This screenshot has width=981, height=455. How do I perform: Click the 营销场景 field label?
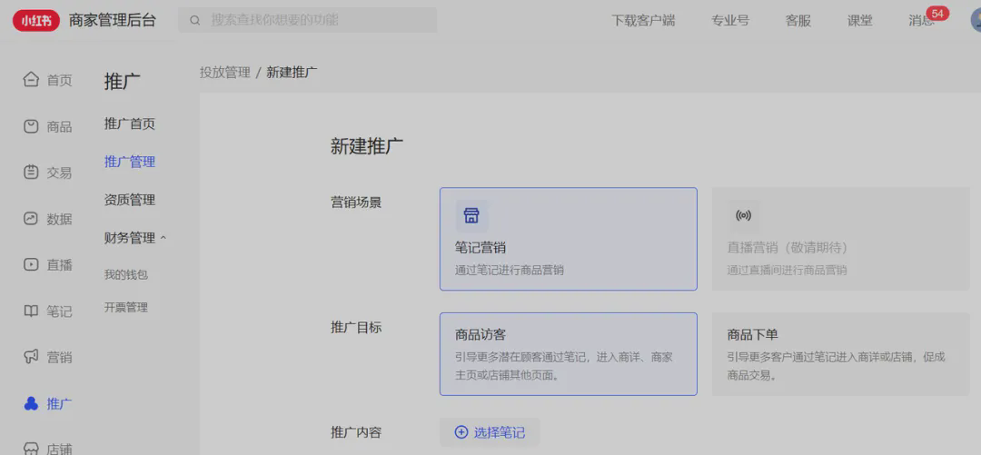pos(356,203)
